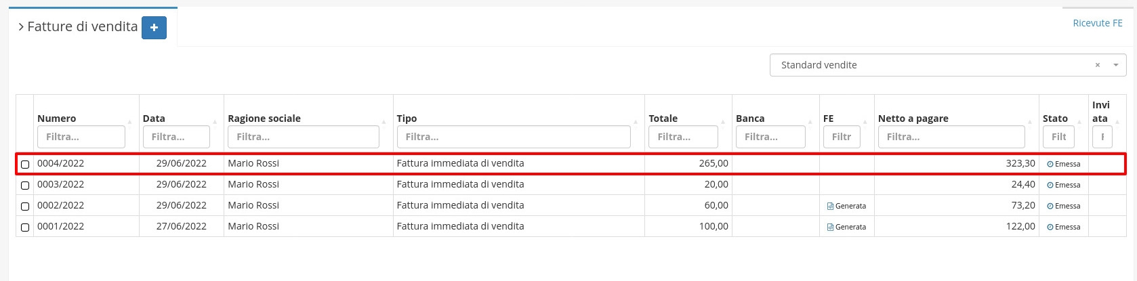
Task: Focus the Netto a pagare filter field
Action: coord(949,137)
